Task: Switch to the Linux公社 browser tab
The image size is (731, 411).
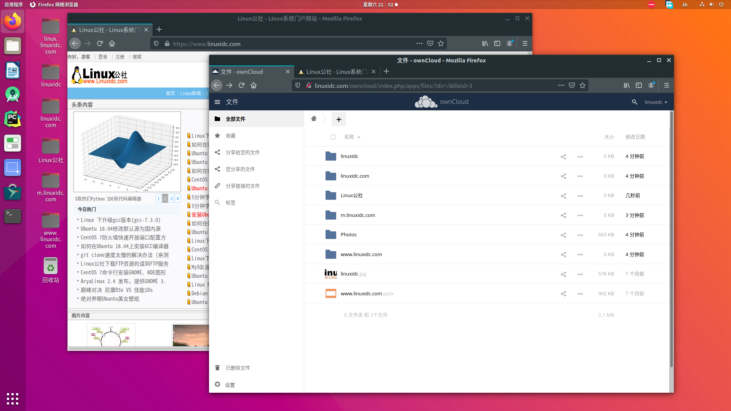Action: [335, 72]
